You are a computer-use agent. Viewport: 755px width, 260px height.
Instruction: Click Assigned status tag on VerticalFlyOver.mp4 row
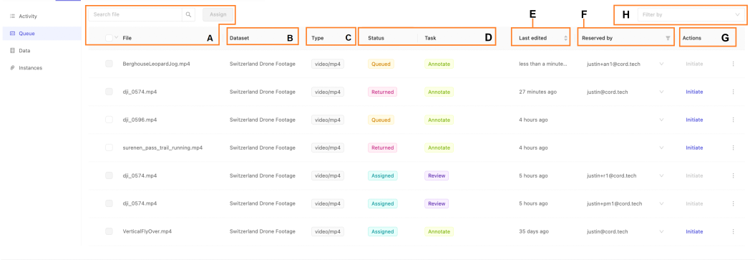[x=383, y=231]
